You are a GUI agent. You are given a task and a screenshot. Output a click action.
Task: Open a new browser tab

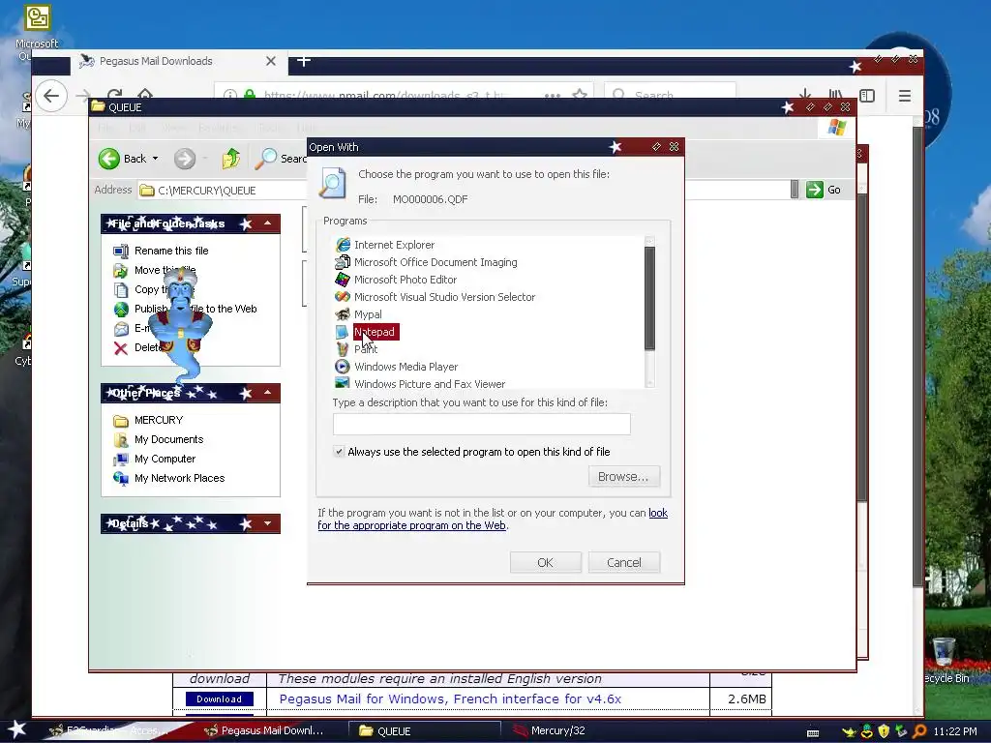point(303,61)
